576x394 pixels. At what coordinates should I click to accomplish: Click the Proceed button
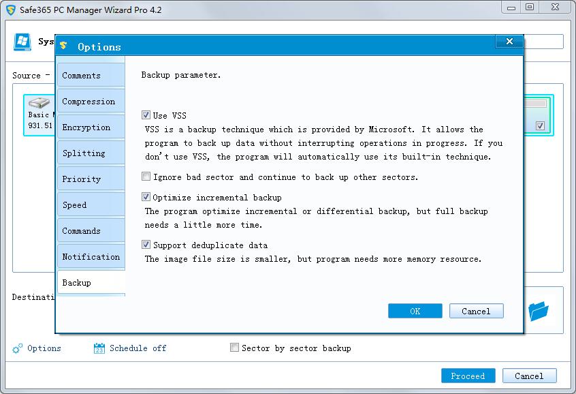coord(468,376)
